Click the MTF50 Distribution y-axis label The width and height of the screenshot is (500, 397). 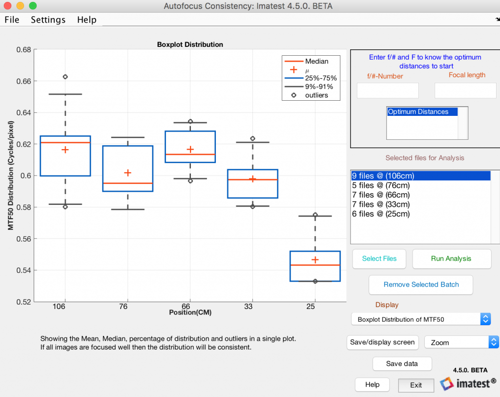(x=11, y=176)
